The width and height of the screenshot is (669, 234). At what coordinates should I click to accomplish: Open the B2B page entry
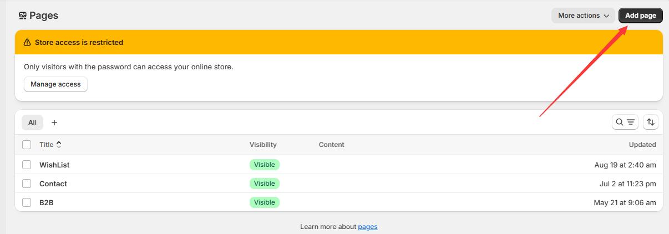pos(47,202)
